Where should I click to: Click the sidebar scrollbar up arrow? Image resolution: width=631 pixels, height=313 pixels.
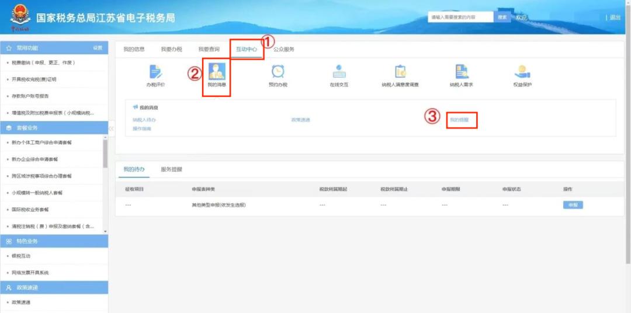click(105, 137)
